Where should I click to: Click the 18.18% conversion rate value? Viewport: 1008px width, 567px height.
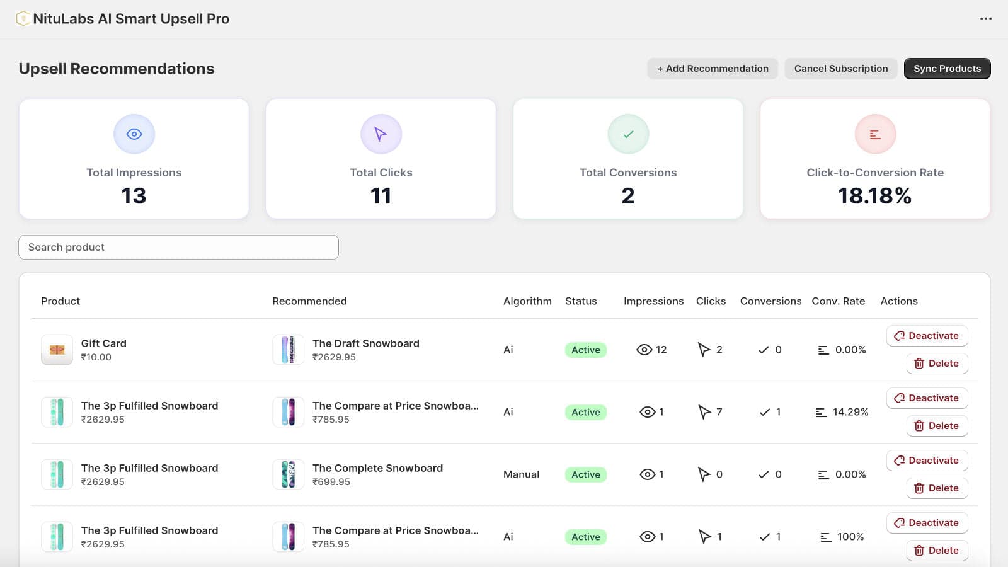tap(875, 196)
